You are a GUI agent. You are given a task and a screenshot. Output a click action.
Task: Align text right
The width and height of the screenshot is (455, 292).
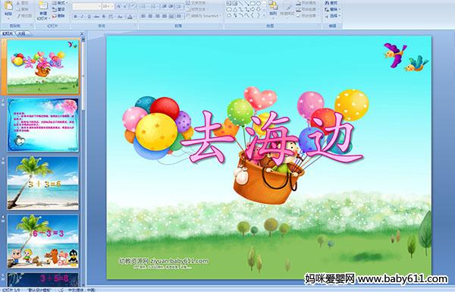pos(157,16)
